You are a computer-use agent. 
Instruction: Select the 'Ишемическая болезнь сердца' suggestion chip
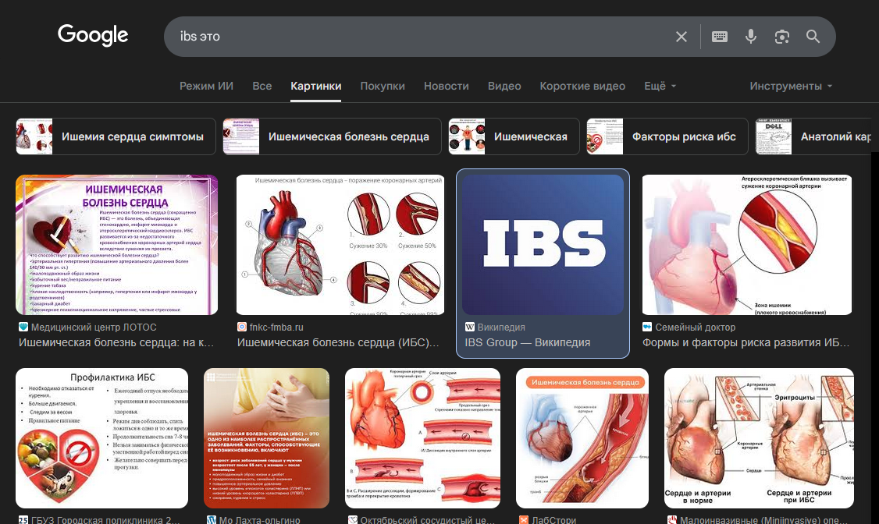[x=332, y=136]
